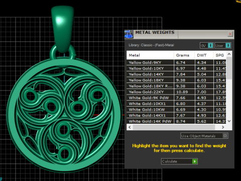Click the 10.89 grams value
The height and width of the screenshot is (181, 241).
coord(182,92)
